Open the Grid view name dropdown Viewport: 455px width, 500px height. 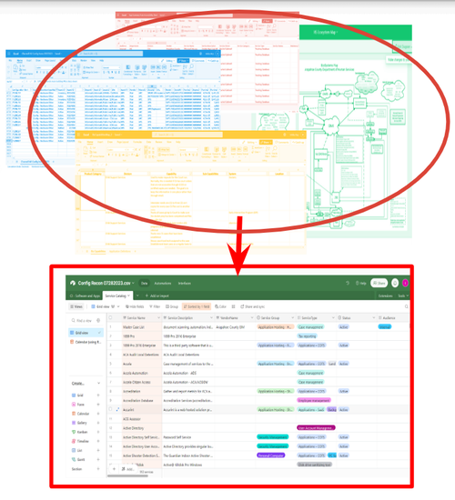[106, 306]
